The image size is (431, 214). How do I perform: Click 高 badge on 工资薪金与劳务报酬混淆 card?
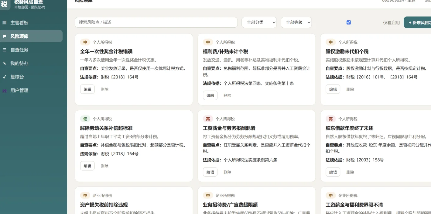(x=208, y=119)
